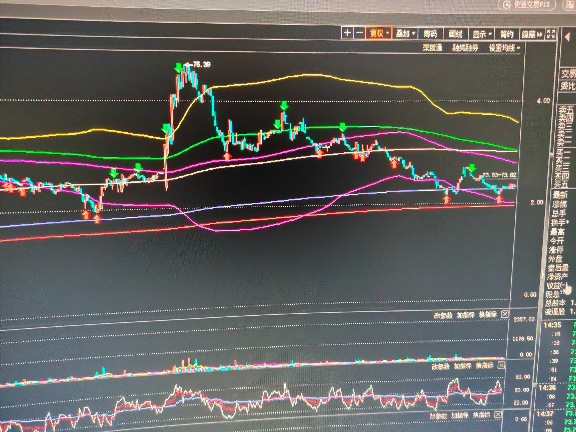Collapse right panel with triangle arrow
The height and width of the screenshot is (432, 576).
567,37
